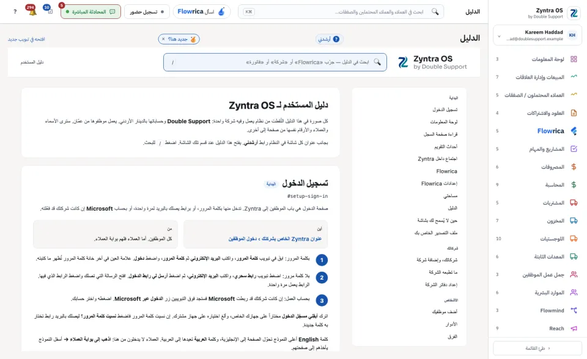The width and height of the screenshot is (587, 359).
Task: Click the Zyntra OS logo in sidebar header
Action: 574,13
